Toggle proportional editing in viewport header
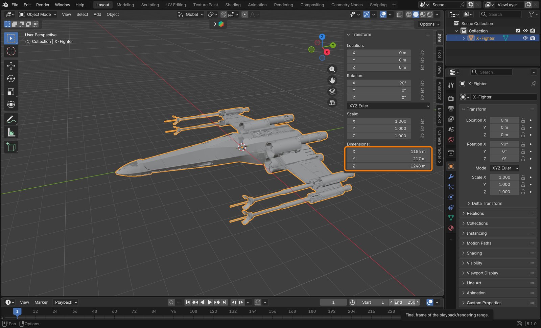 click(x=245, y=14)
